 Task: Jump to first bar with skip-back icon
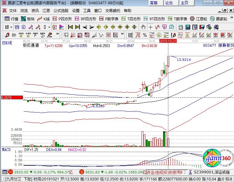pos(70,27)
